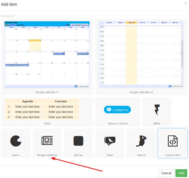Image resolution: width=189 pixels, height=178 pixels.
Task: Click the Good Friday event in calendar v1
Action: (59, 54)
